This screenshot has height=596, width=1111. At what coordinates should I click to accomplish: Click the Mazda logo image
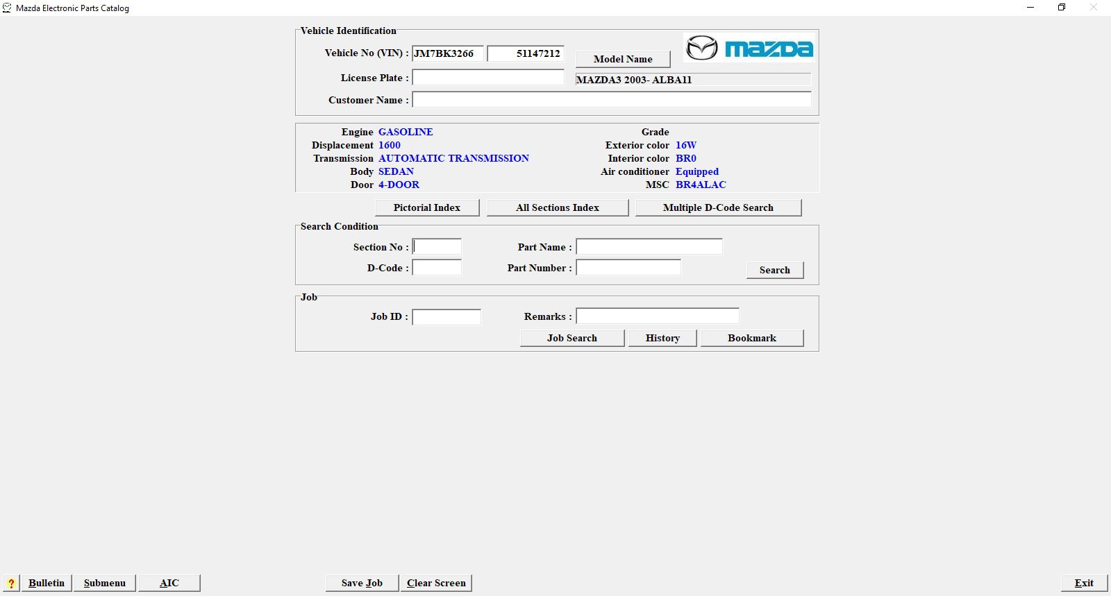tap(749, 48)
